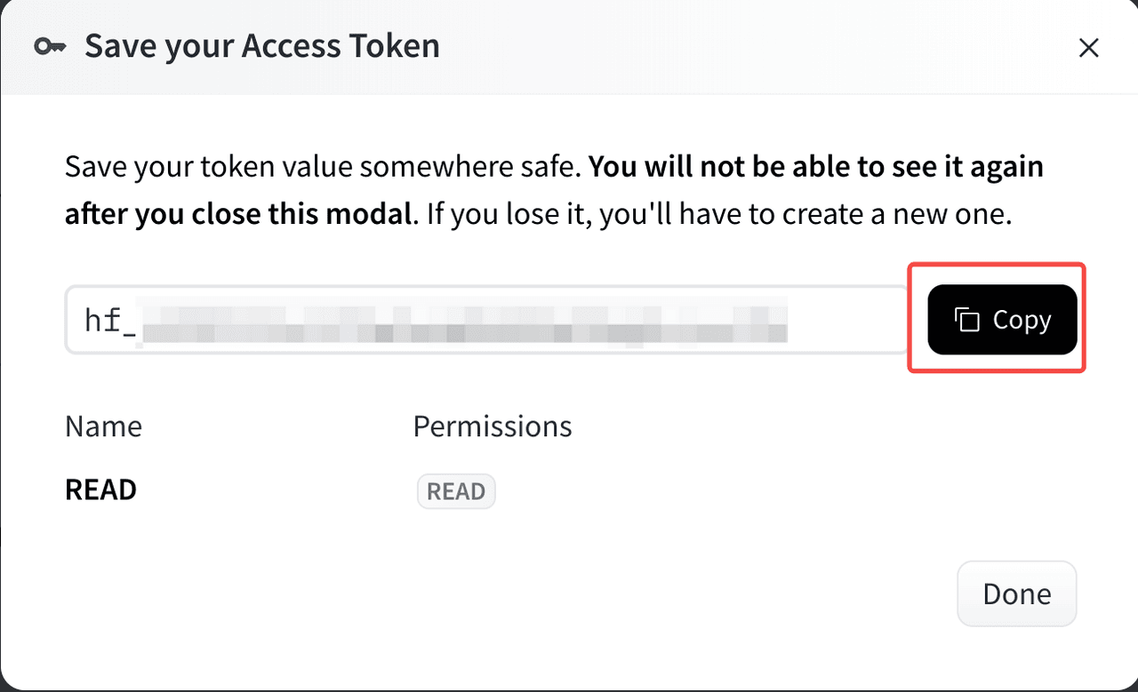The width and height of the screenshot is (1138, 692).
Task: Click the black Copy button inside the red outline
Action: coord(1001,319)
